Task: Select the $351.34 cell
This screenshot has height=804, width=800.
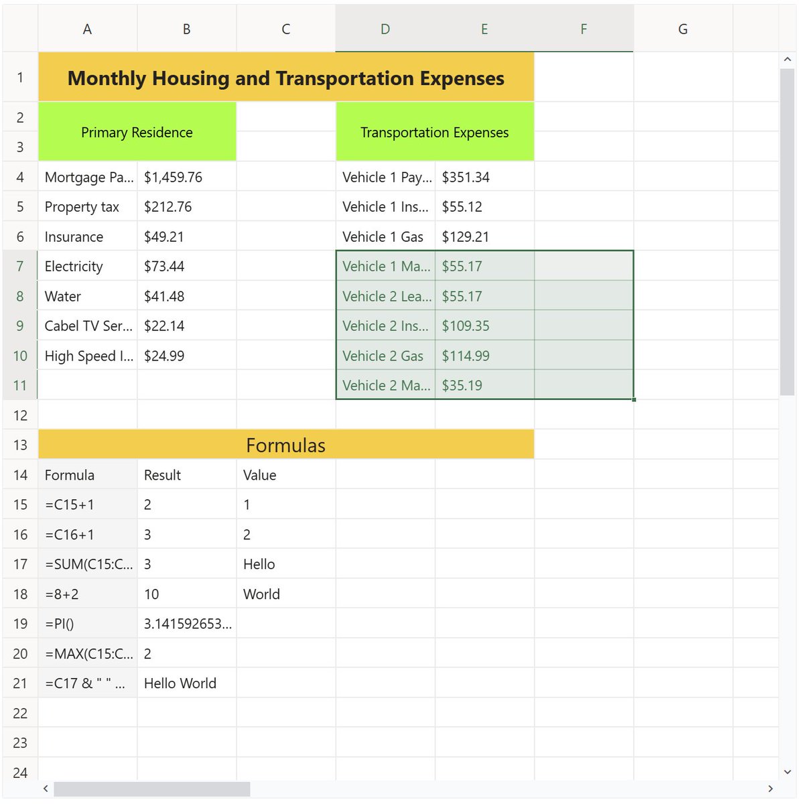Action: (x=484, y=177)
